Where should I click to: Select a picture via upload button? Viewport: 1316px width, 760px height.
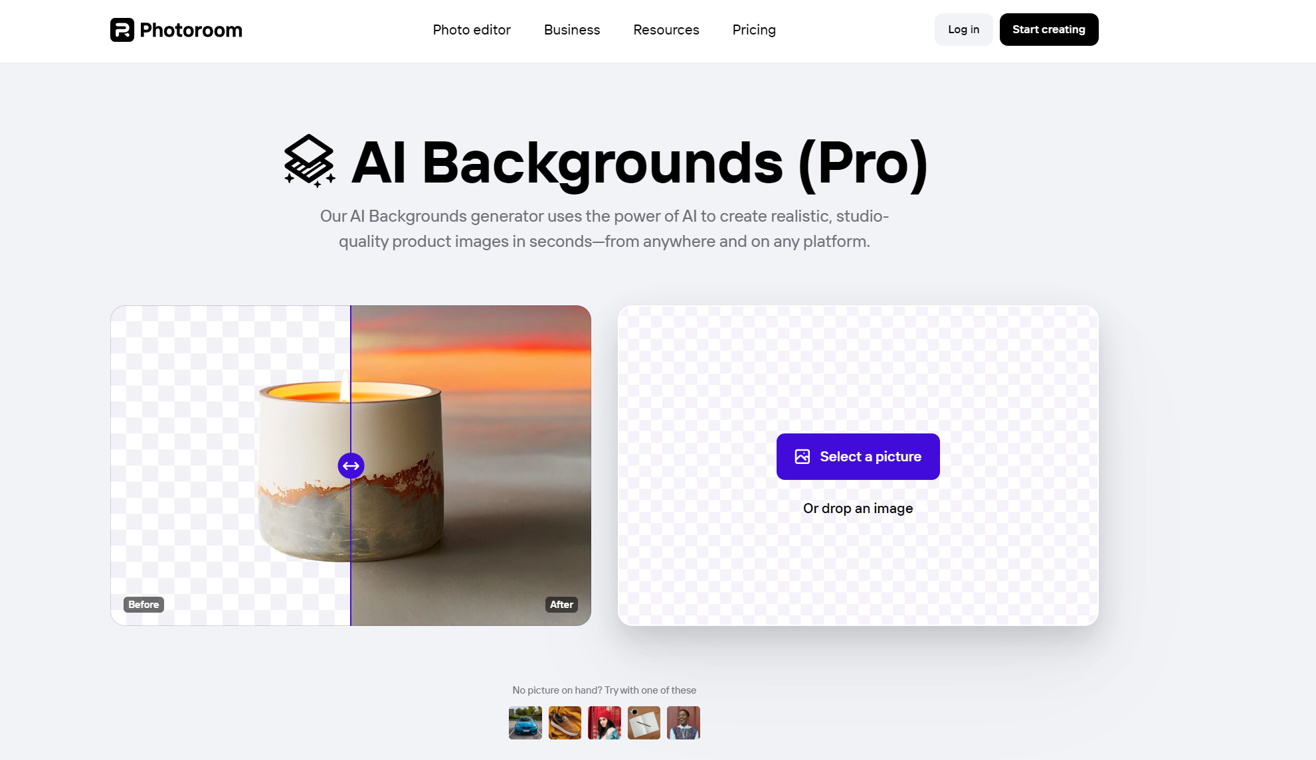[857, 456]
